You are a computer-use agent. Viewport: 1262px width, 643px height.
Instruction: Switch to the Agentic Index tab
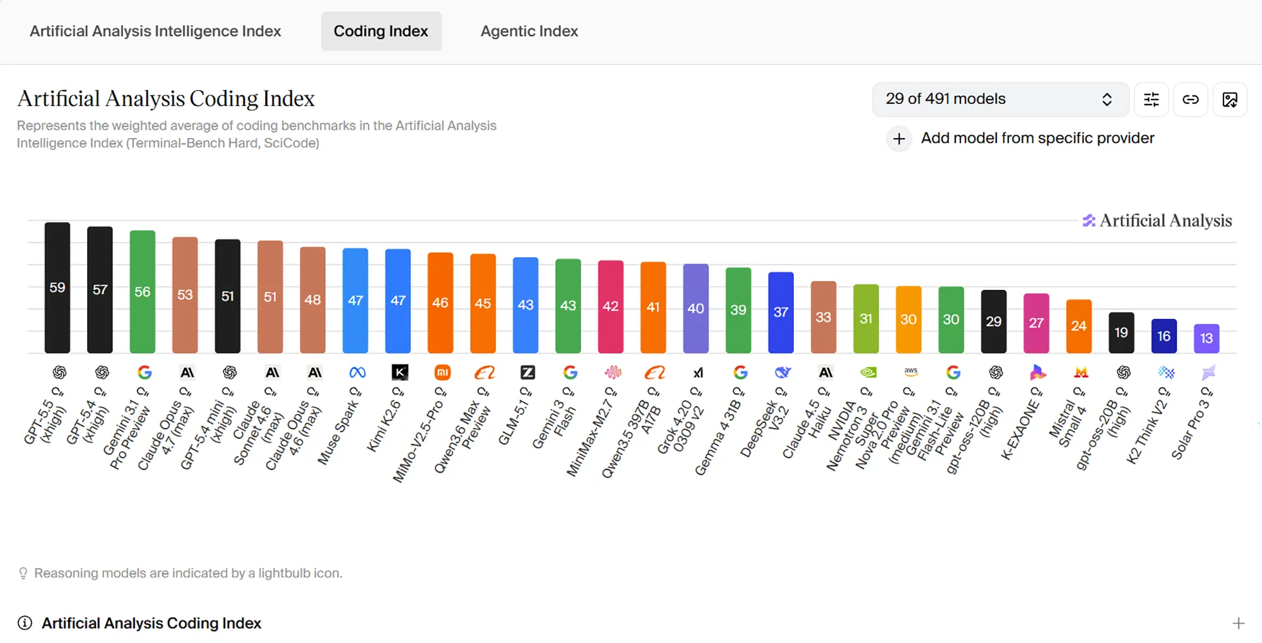(x=529, y=31)
